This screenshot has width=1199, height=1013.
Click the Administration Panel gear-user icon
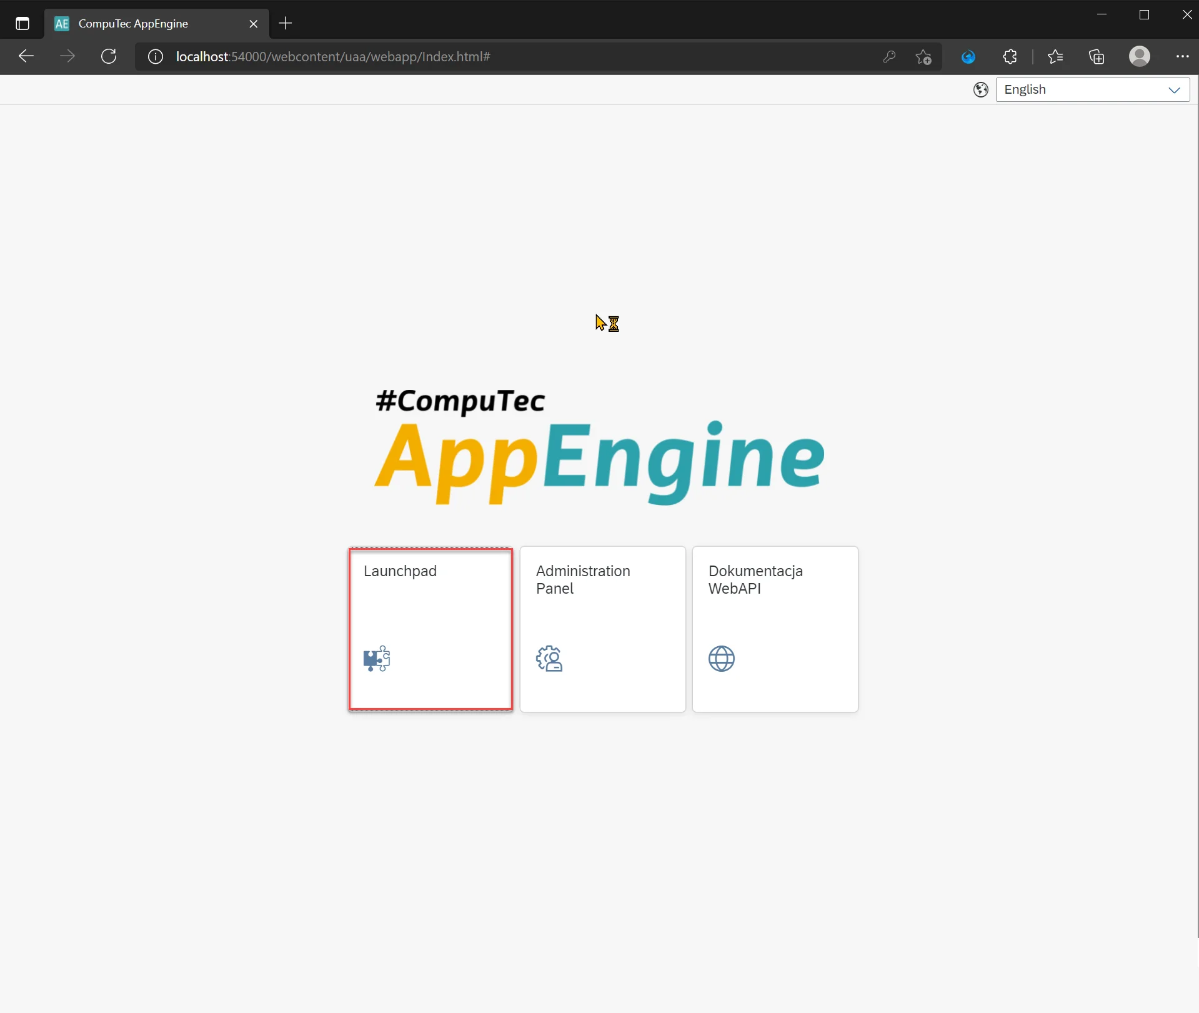(x=549, y=659)
